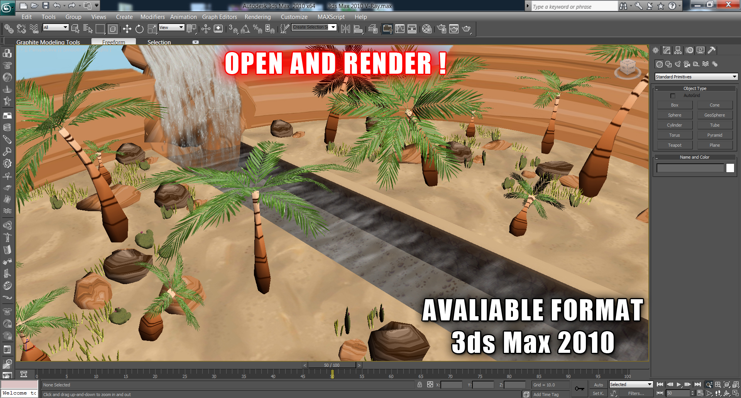
Task: Switch to the Cameras category in the Create panel
Action: coord(687,64)
